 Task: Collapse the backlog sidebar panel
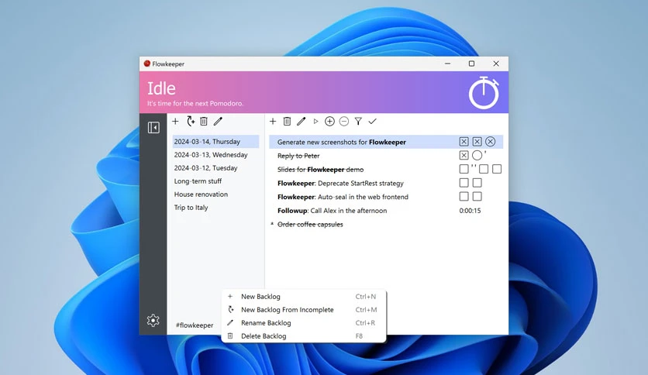tap(153, 128)
